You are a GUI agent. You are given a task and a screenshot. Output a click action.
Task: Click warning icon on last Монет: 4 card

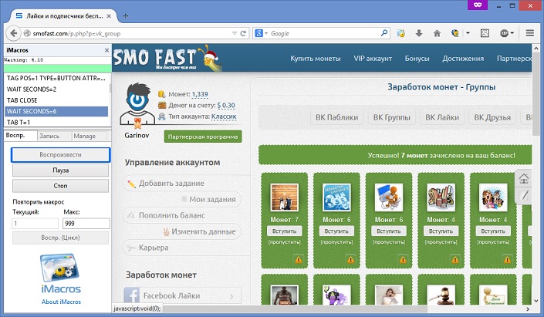coord(507,259)
